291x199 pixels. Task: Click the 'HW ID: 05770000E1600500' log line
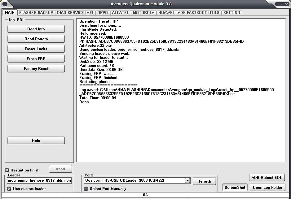[x=104, y=37]
